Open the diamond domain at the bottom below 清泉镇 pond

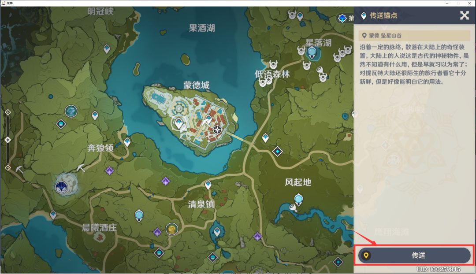[212, 257]
